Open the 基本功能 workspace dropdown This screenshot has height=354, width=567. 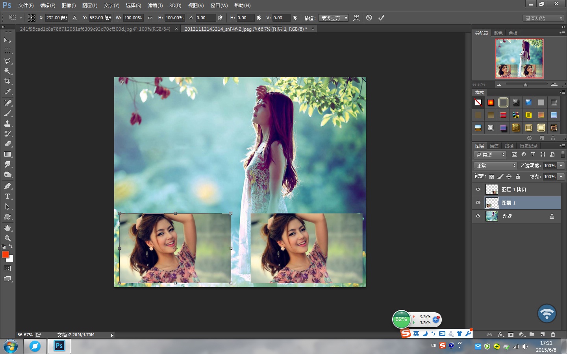544,18
